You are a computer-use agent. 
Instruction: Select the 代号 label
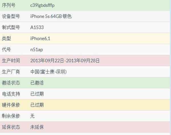[x=7, y=50]
